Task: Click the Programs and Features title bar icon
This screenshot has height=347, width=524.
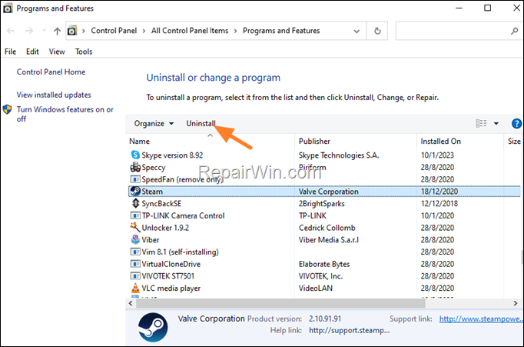Action: point(8,8)
